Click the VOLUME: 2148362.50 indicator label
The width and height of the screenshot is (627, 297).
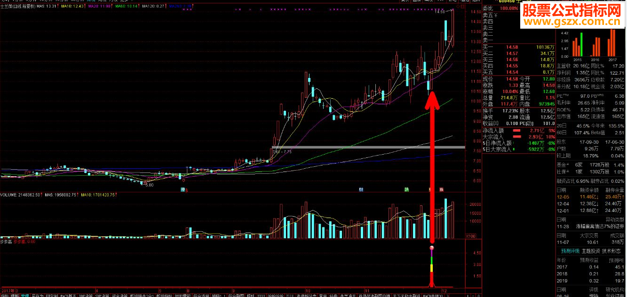point(20,195)
